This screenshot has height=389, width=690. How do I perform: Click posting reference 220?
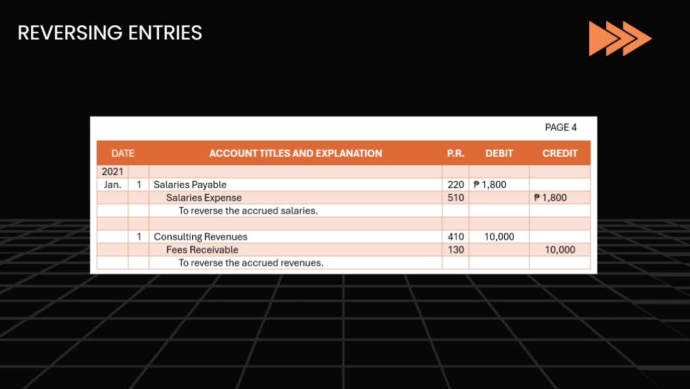pyautogui.click(x=456, y=185)
